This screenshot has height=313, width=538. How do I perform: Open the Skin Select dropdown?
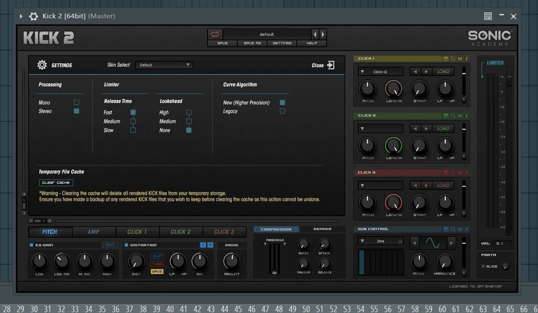coord(164,65)
